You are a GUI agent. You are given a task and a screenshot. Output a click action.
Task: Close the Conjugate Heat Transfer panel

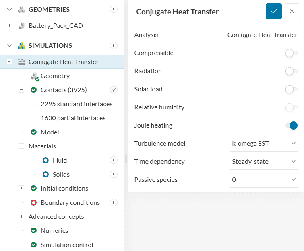(292, 12)
